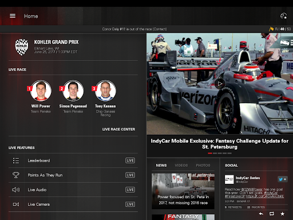Go to second carousel slide indicator

215,153
